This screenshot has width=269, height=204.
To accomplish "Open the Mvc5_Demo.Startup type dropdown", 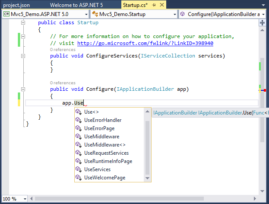I will coord(174,14).
